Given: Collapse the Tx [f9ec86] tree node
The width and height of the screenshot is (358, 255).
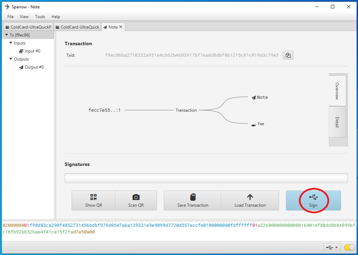Looking at the screenshot, I should 6,35.
